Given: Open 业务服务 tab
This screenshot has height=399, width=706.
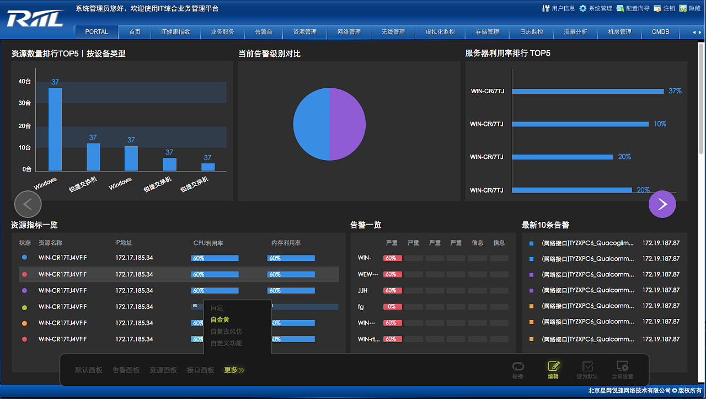Looking at the screenshot, I should click(x=222, y=32).
